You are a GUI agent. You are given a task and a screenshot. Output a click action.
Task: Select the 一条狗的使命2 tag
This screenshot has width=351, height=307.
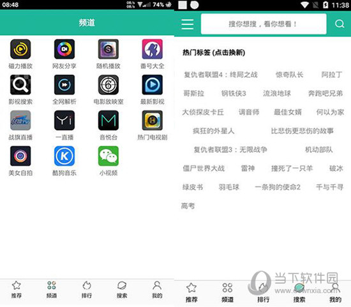click(x=278, y=187)
